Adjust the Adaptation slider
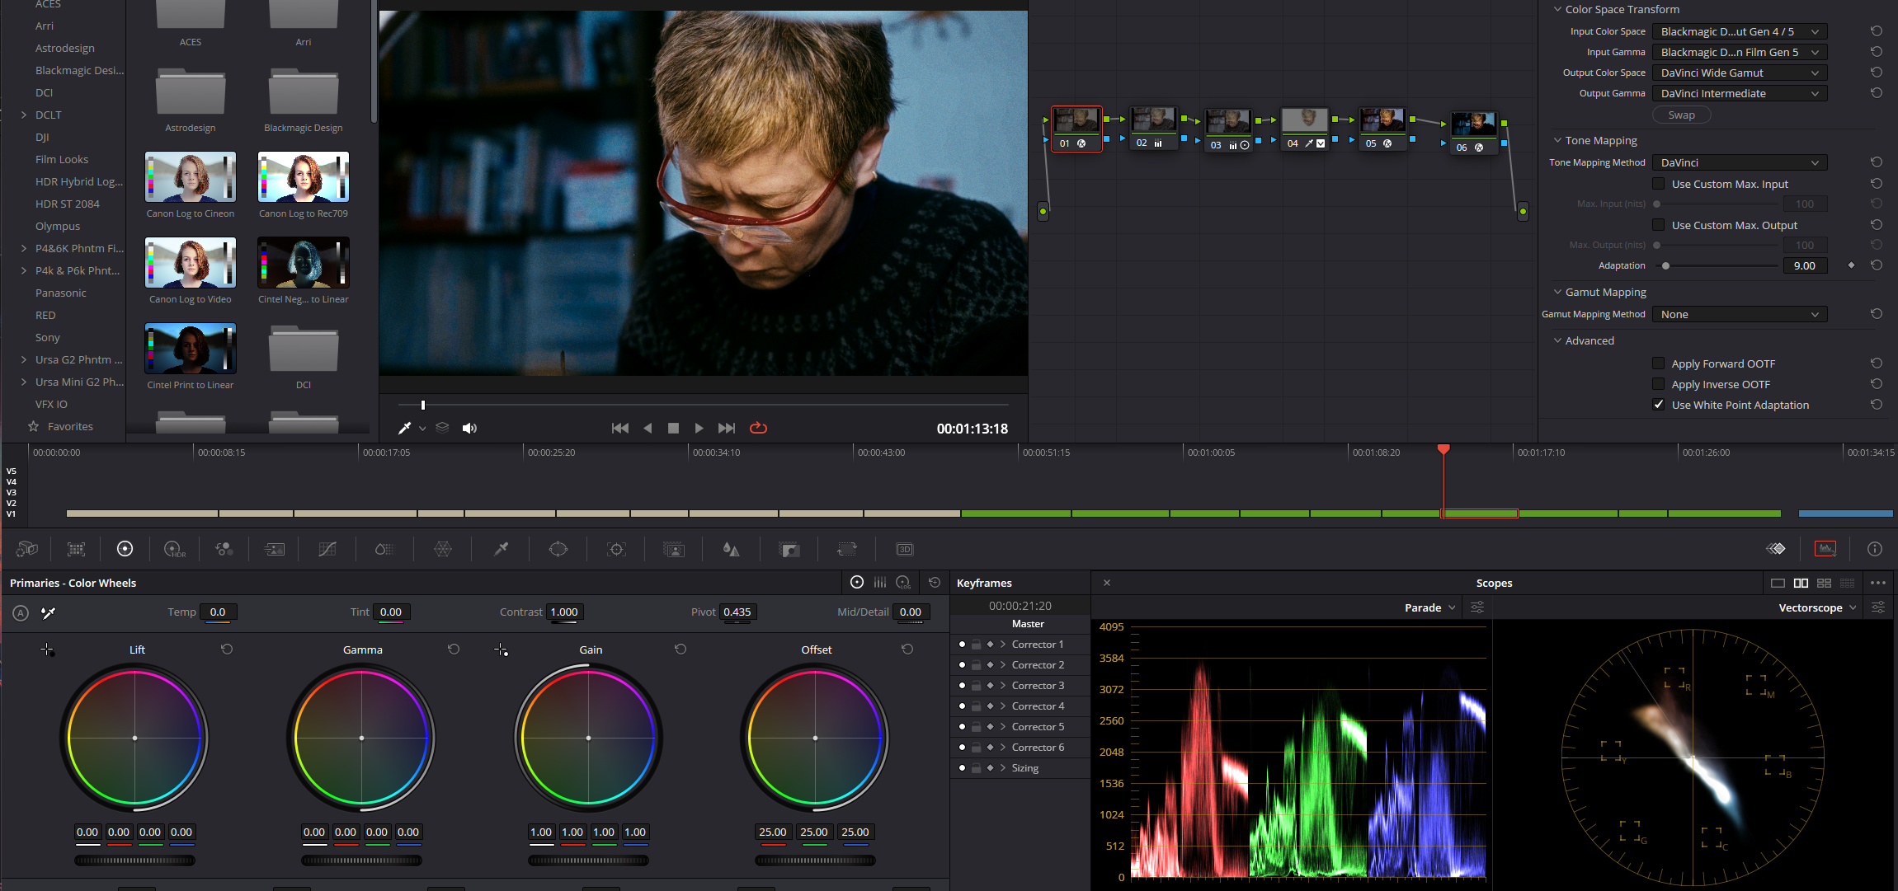This screenshot has width=1898, height=891. (1667, 265)
